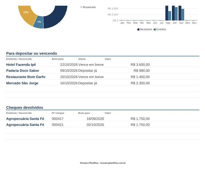205x170 pixels.
Task: Click the date 02/10/2026
Action: [95, 125]
